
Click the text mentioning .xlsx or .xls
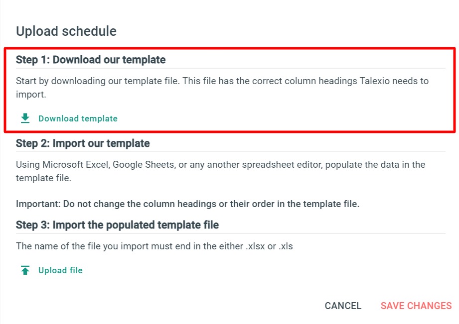[154, 246]
